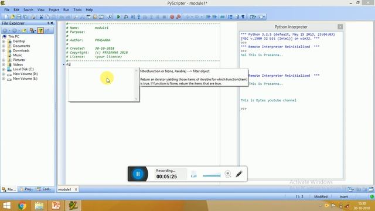Open the View menu
The height and width of the screenshot is (211, 375).
(x=41, y=10)
